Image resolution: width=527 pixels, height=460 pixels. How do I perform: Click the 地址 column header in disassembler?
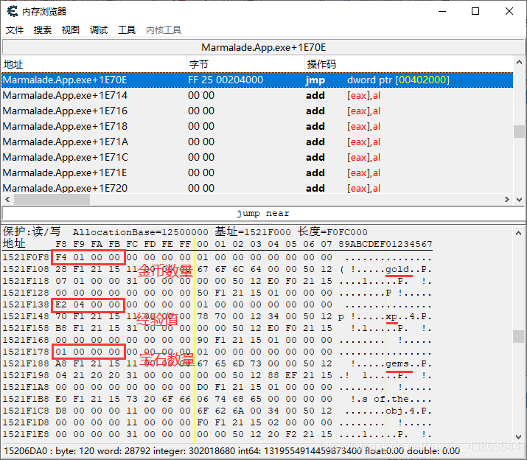coord(94,64)
